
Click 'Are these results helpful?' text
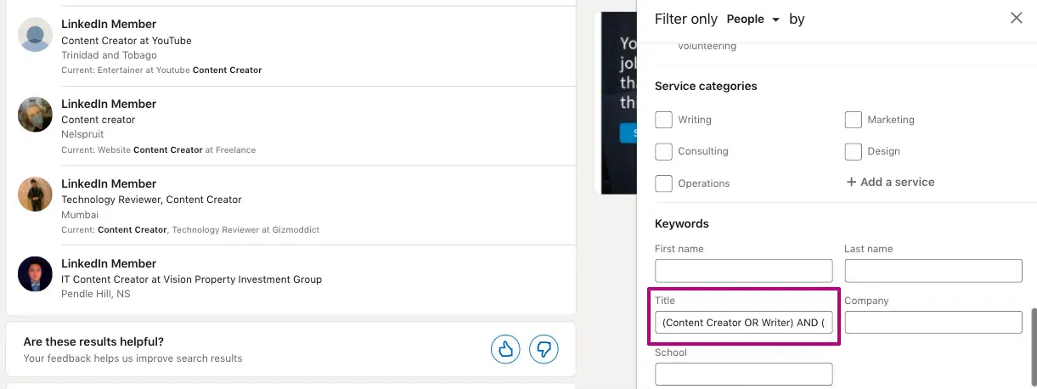[x=93, y=341]
